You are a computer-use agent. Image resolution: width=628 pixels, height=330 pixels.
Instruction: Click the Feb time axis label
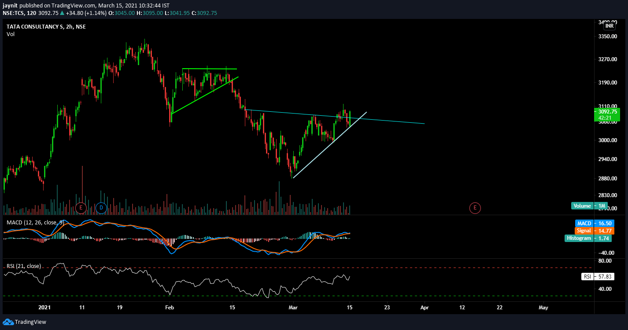pyautogui.click(x=169, y=308)
